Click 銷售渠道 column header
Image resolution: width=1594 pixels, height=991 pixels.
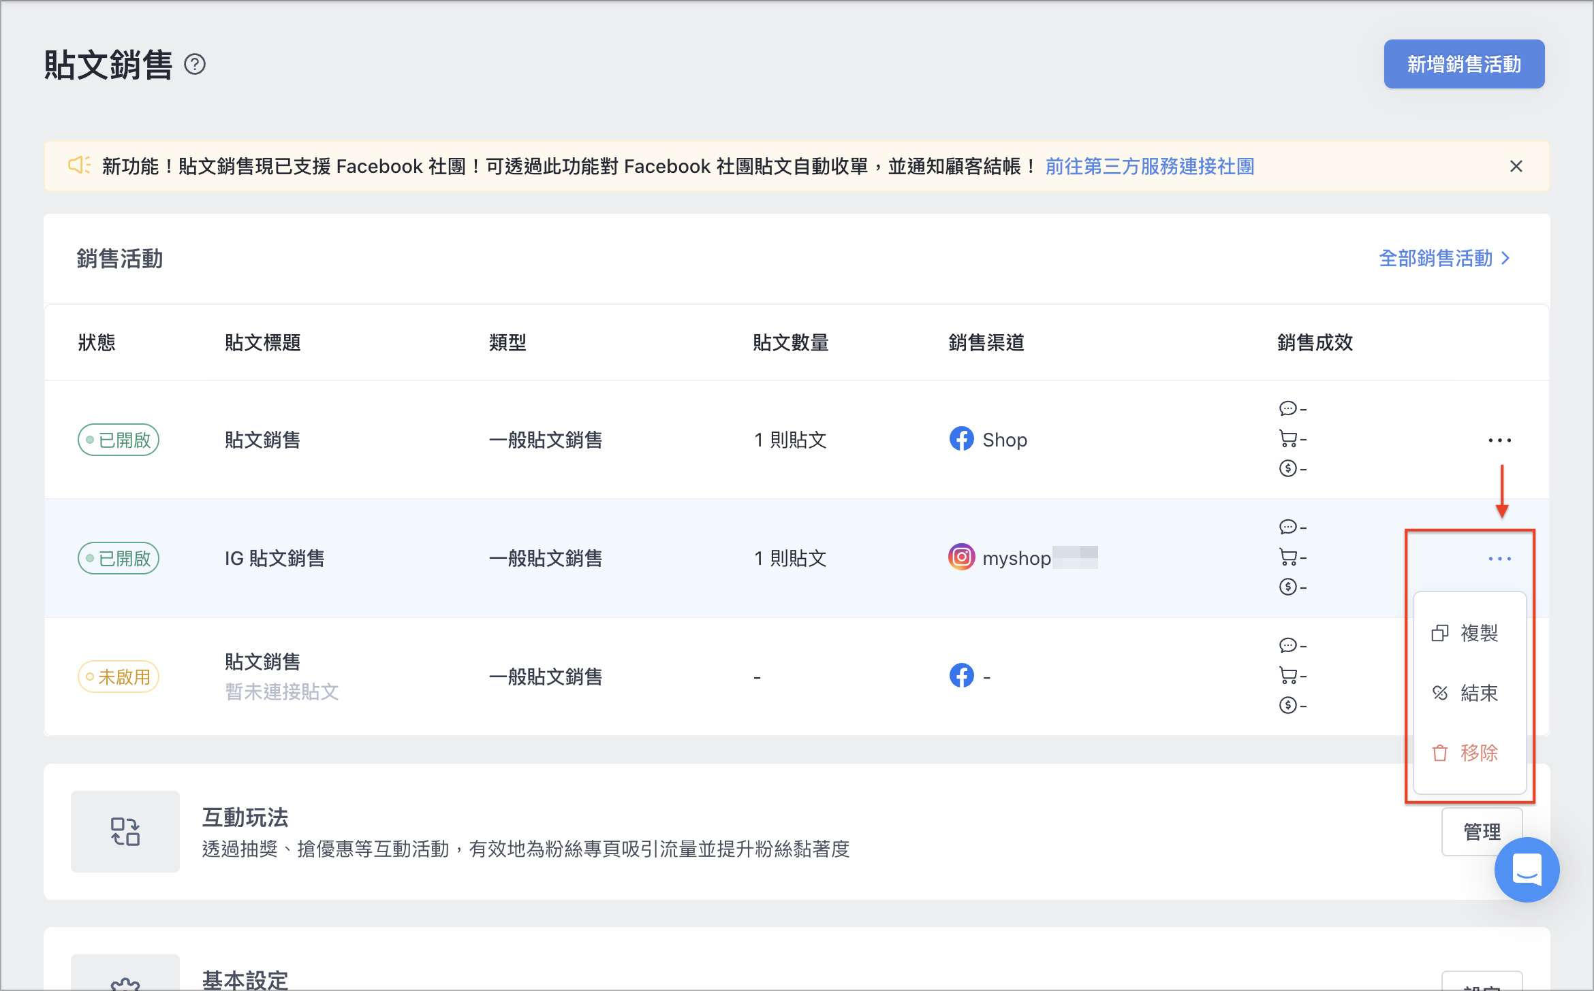tap(987, 343)
